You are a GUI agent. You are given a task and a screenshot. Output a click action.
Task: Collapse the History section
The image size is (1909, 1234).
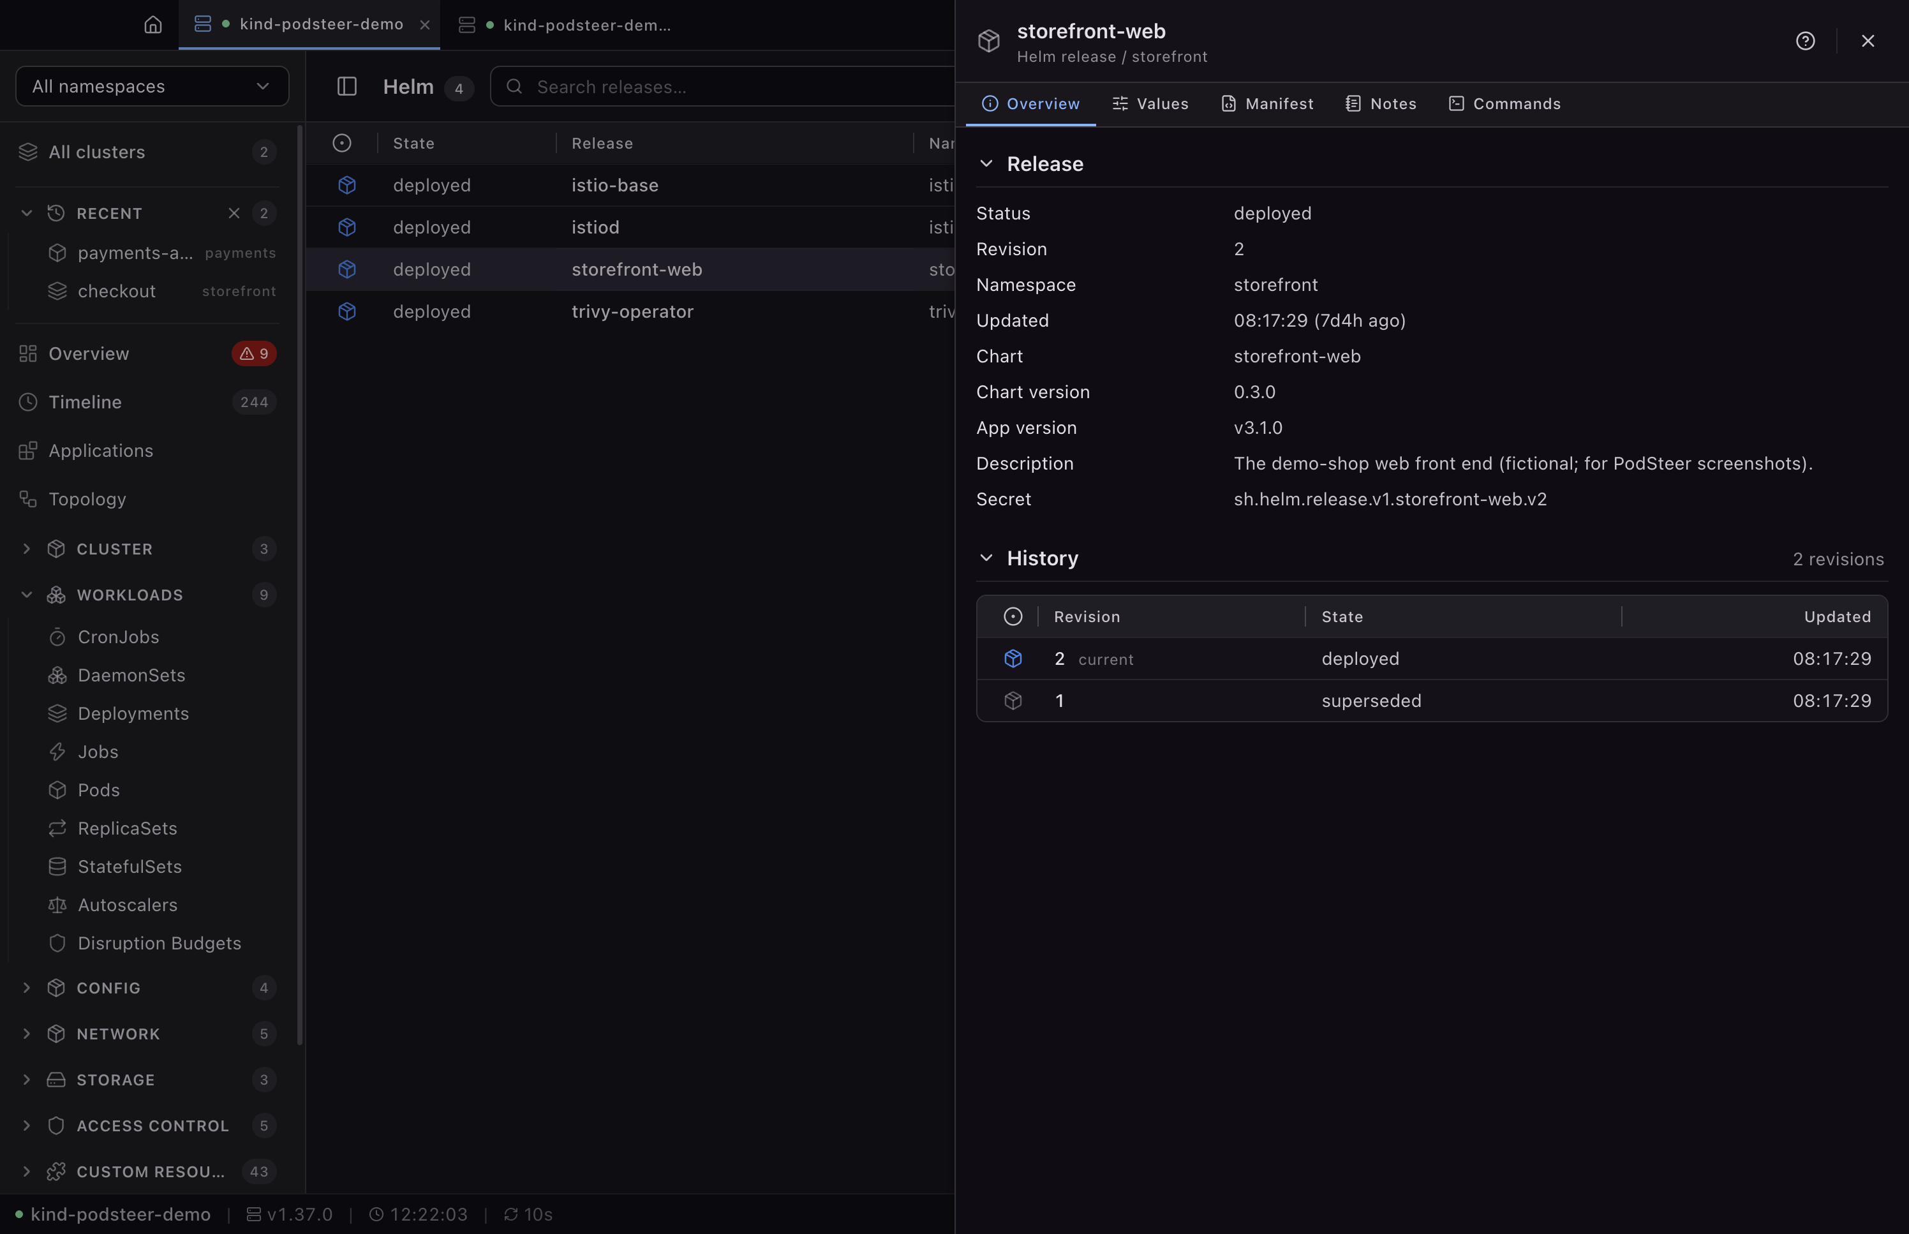[x=986, y=558]
